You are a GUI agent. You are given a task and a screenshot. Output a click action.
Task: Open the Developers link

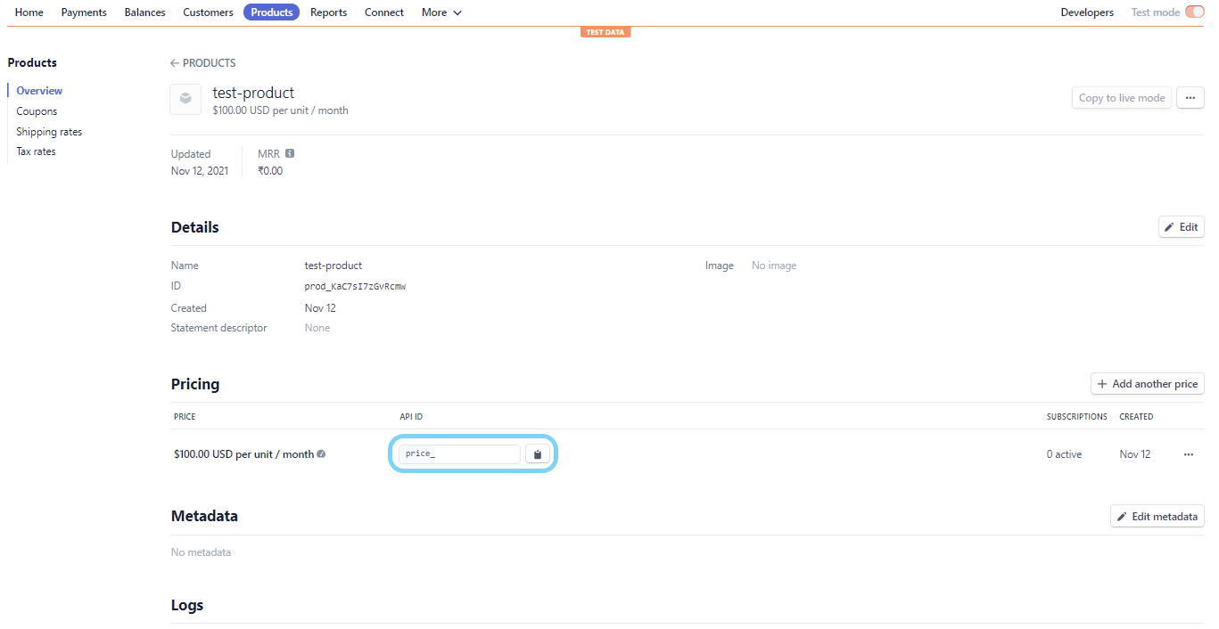coord(1086,12)
